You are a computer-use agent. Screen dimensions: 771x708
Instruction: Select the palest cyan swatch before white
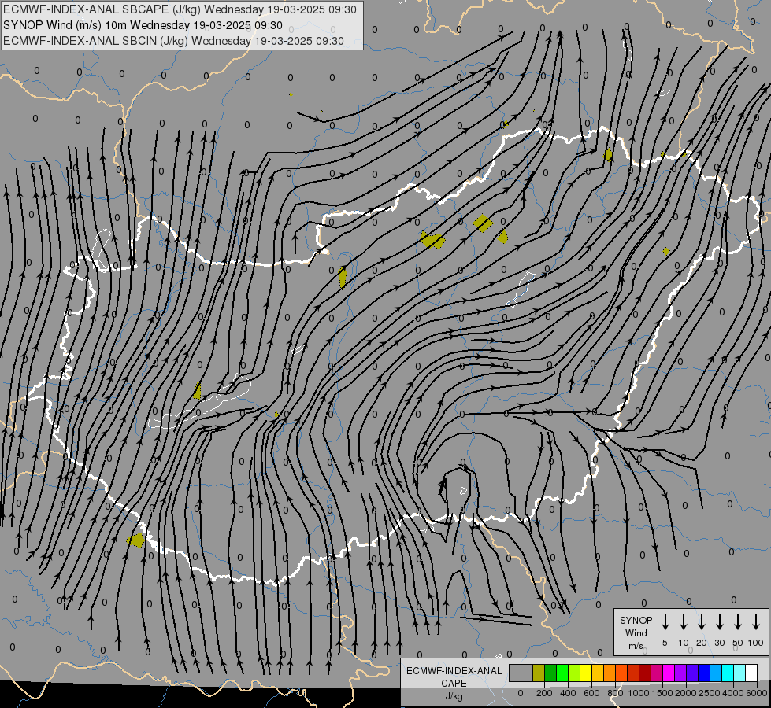tap(739, 673)
